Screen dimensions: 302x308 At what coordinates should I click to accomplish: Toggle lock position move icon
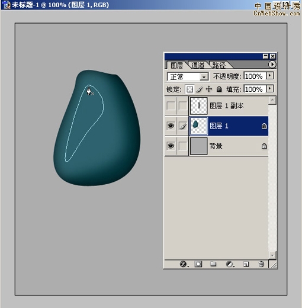point(209,89)
